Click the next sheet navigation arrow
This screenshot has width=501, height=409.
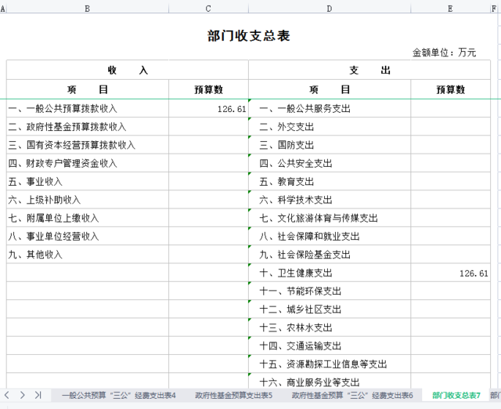coord(22,396)
